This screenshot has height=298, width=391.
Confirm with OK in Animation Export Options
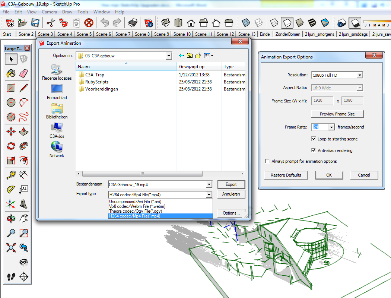329,175
